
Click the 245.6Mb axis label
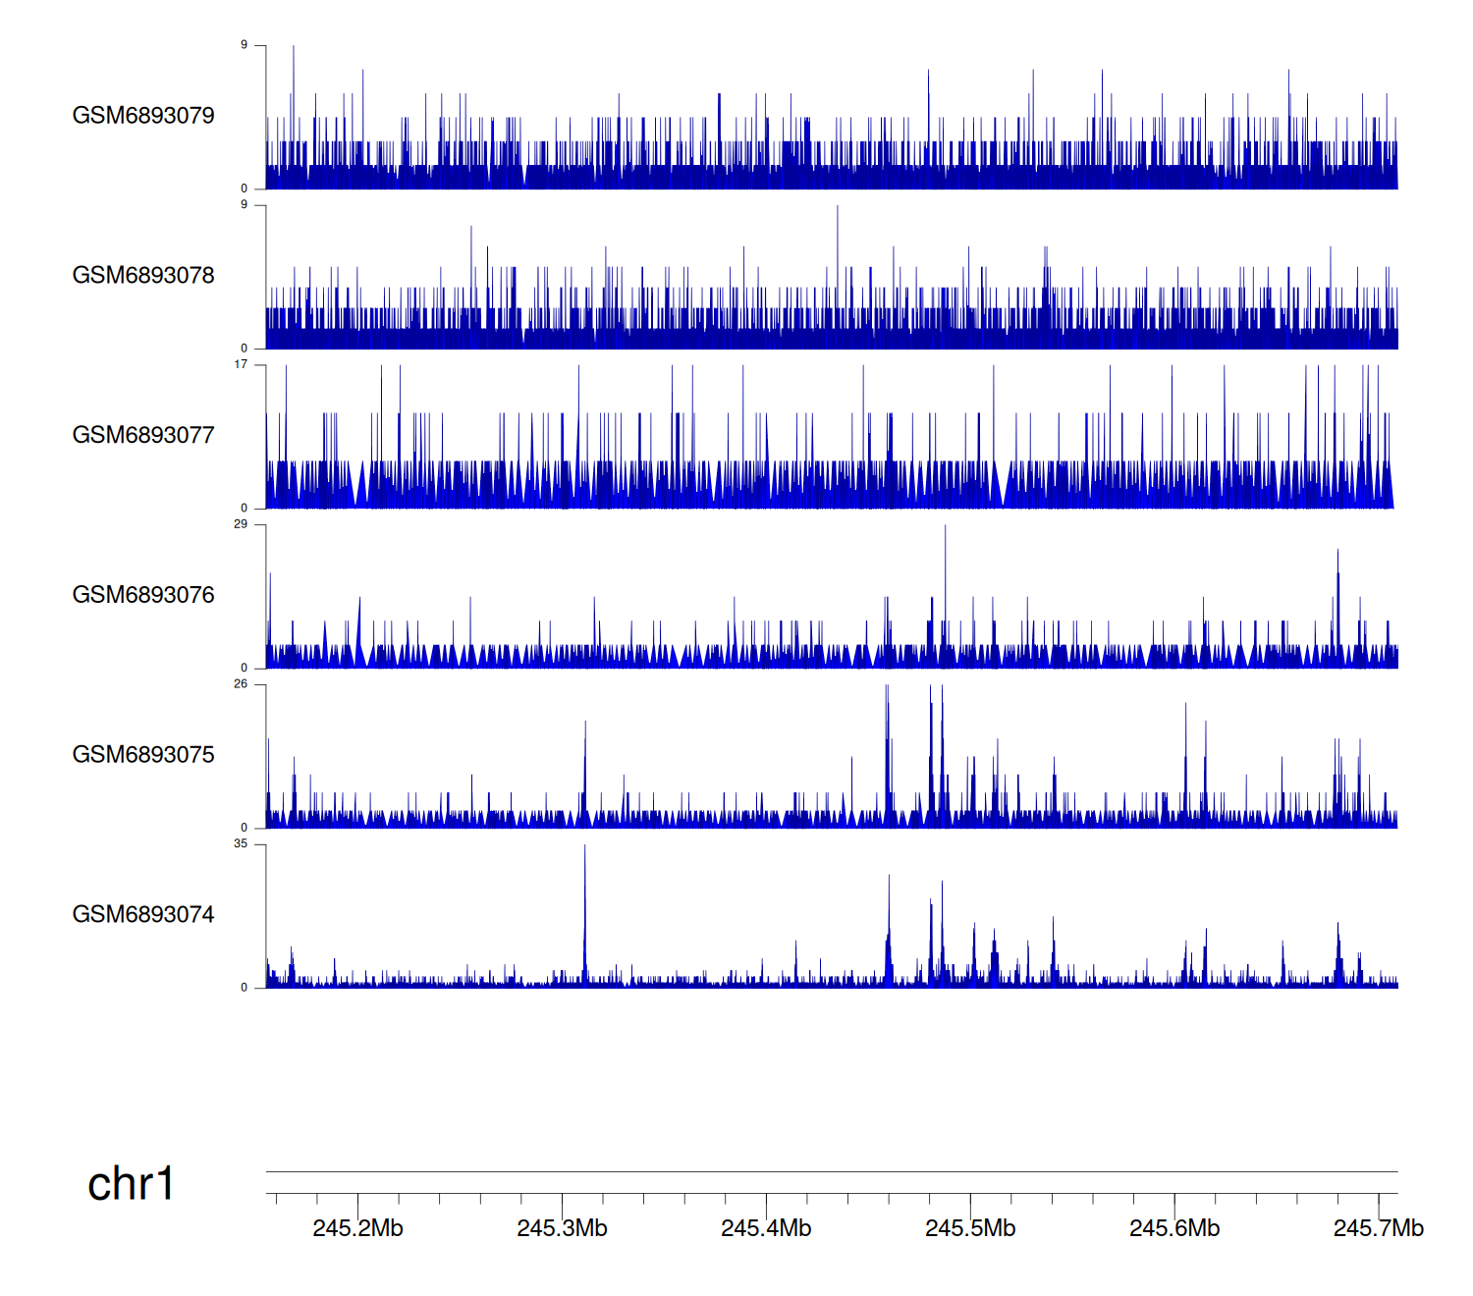coord(1174,1229)
